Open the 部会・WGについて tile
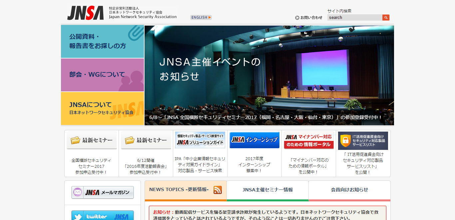Screen dimensions: 455x220 click(x=103, y=75)
